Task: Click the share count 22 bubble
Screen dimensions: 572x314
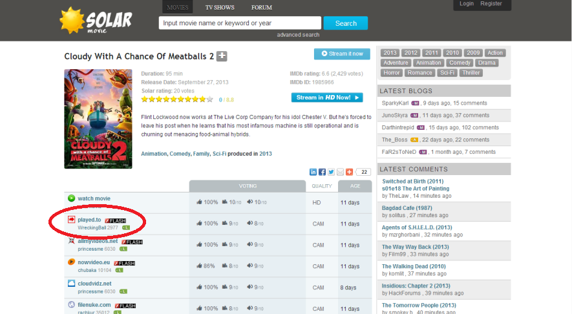Action: point(363,172)
